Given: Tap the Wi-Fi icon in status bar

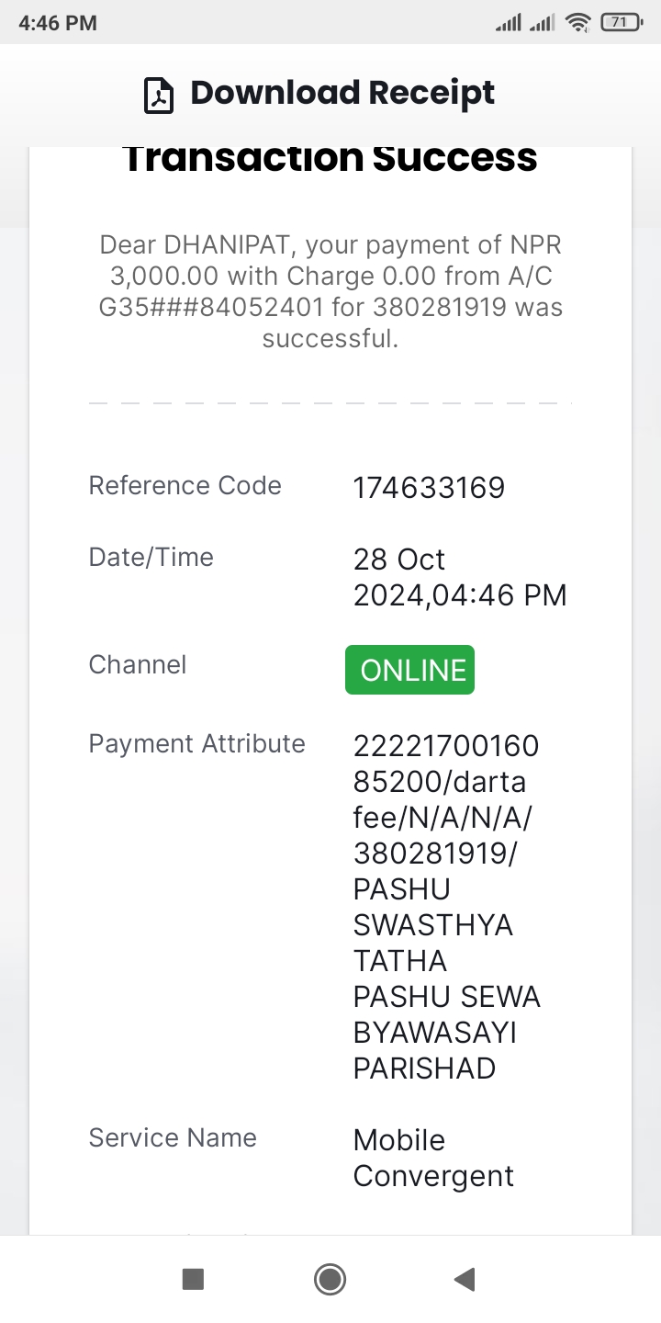Looking at the screenshot, I should pyautogui.click(x=577, y=22).
